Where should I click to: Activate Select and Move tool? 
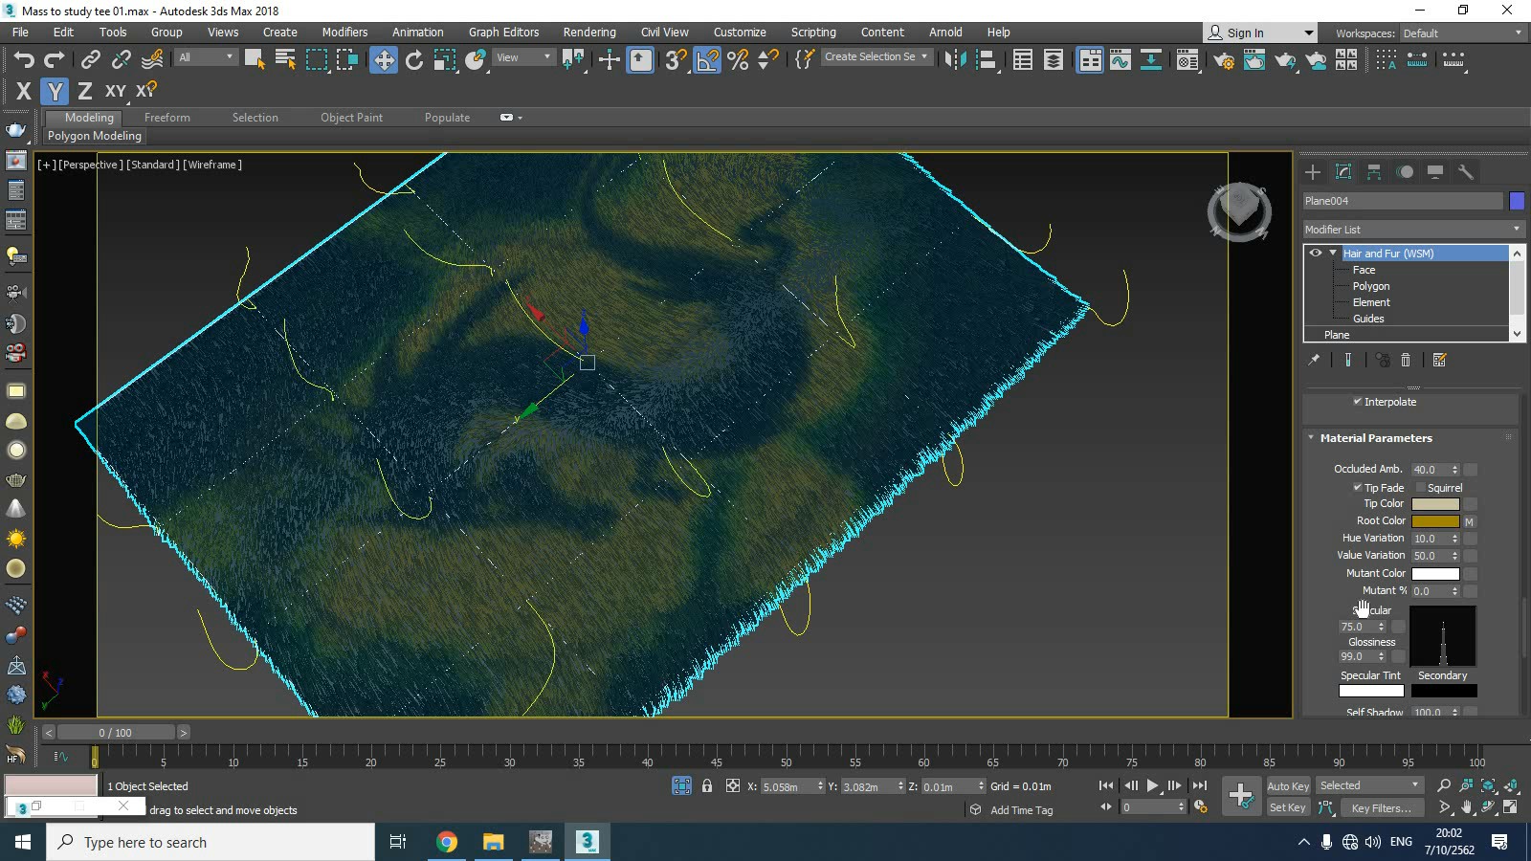[384, 60]
